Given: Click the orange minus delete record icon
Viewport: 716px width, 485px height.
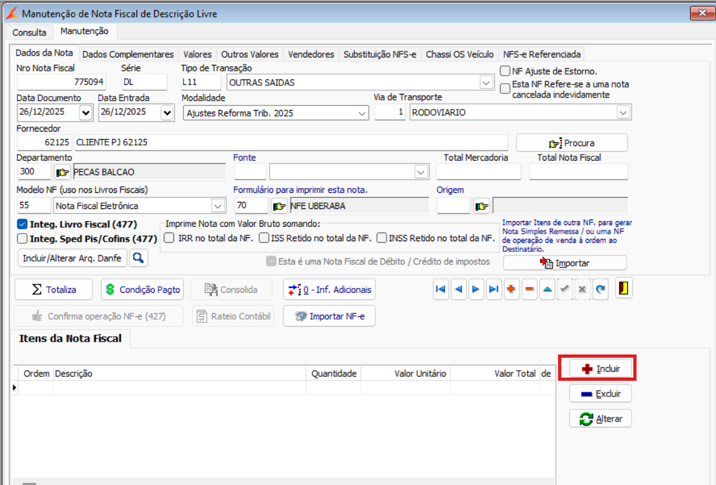Looking at the screenshot, I should click(x=529, y=289).
